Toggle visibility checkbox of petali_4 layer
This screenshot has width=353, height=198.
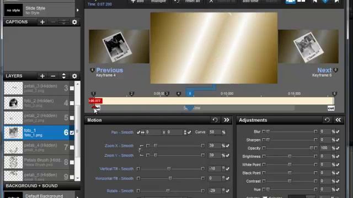coord(72,147)
